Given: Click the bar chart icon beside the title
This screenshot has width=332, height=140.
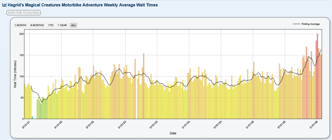Looking at the screenshot, I should click(x=4, y=5).
